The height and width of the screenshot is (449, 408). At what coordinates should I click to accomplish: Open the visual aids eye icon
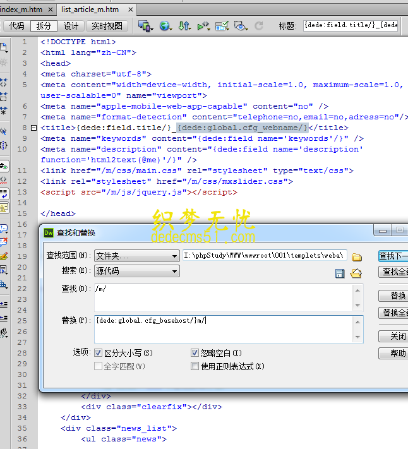click(241, 26)
